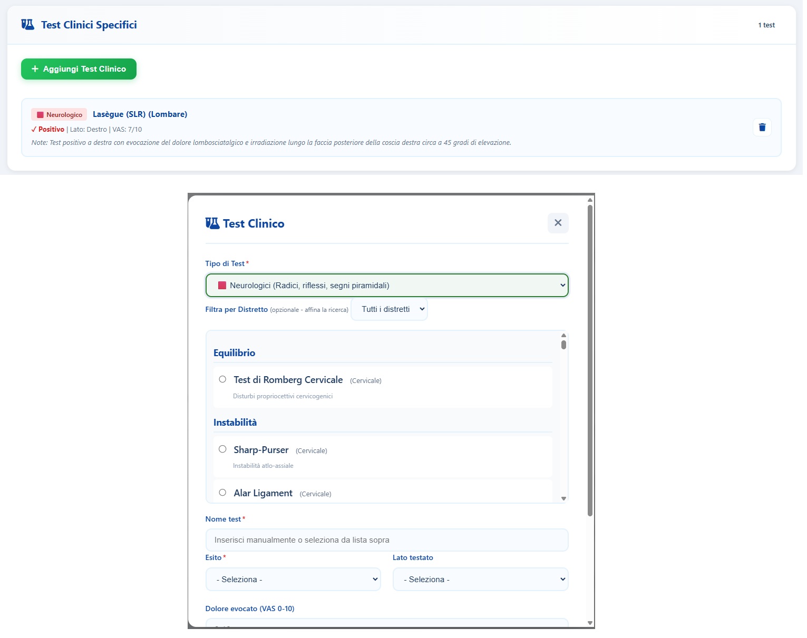This screenshot has height=638, width=807.
Task: Click the Lasègue (SLR) (Lombare) test title
Action: [140, 114]
